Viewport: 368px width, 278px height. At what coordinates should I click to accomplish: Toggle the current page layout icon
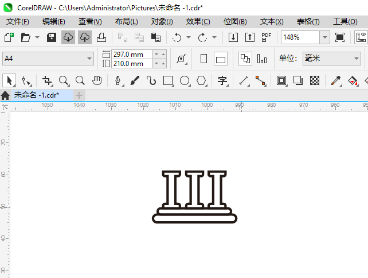coord(262,59)
